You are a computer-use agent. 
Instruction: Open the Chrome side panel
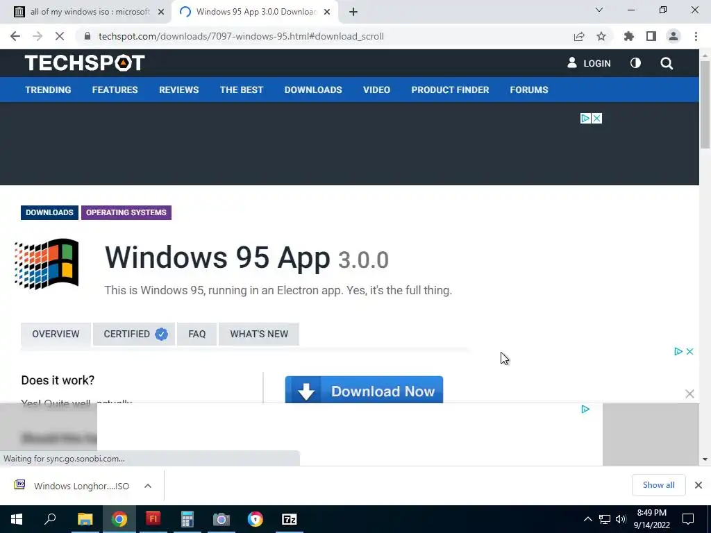pyautogui.click(x=651, y=36)
